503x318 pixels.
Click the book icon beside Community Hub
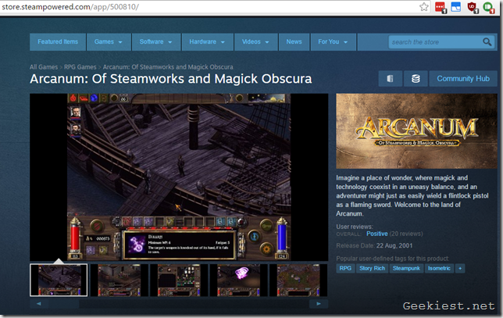coord(391,79)
